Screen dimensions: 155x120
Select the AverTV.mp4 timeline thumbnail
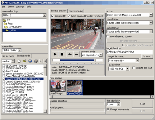58,87
